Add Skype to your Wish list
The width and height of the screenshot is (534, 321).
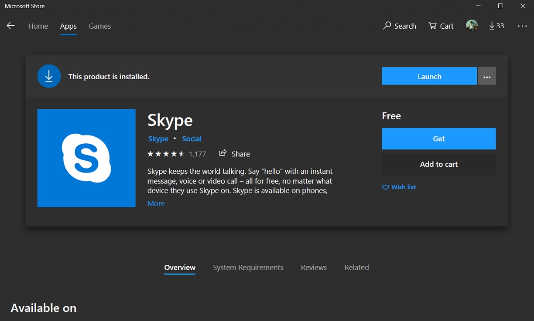398,187
